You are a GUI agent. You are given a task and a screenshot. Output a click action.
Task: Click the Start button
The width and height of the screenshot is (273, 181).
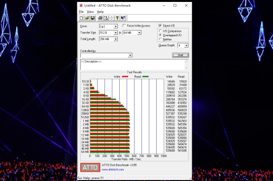pos(180,55)
